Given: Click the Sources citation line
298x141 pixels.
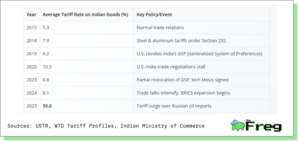Looking at the screenshot, I should [x=106, y=126].
